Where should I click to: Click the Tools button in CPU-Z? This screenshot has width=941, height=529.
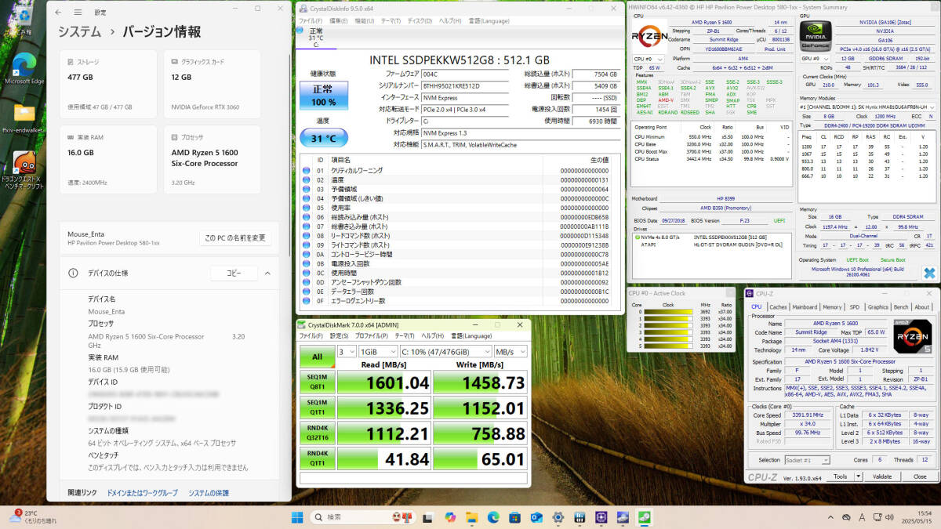pos(840,476)
